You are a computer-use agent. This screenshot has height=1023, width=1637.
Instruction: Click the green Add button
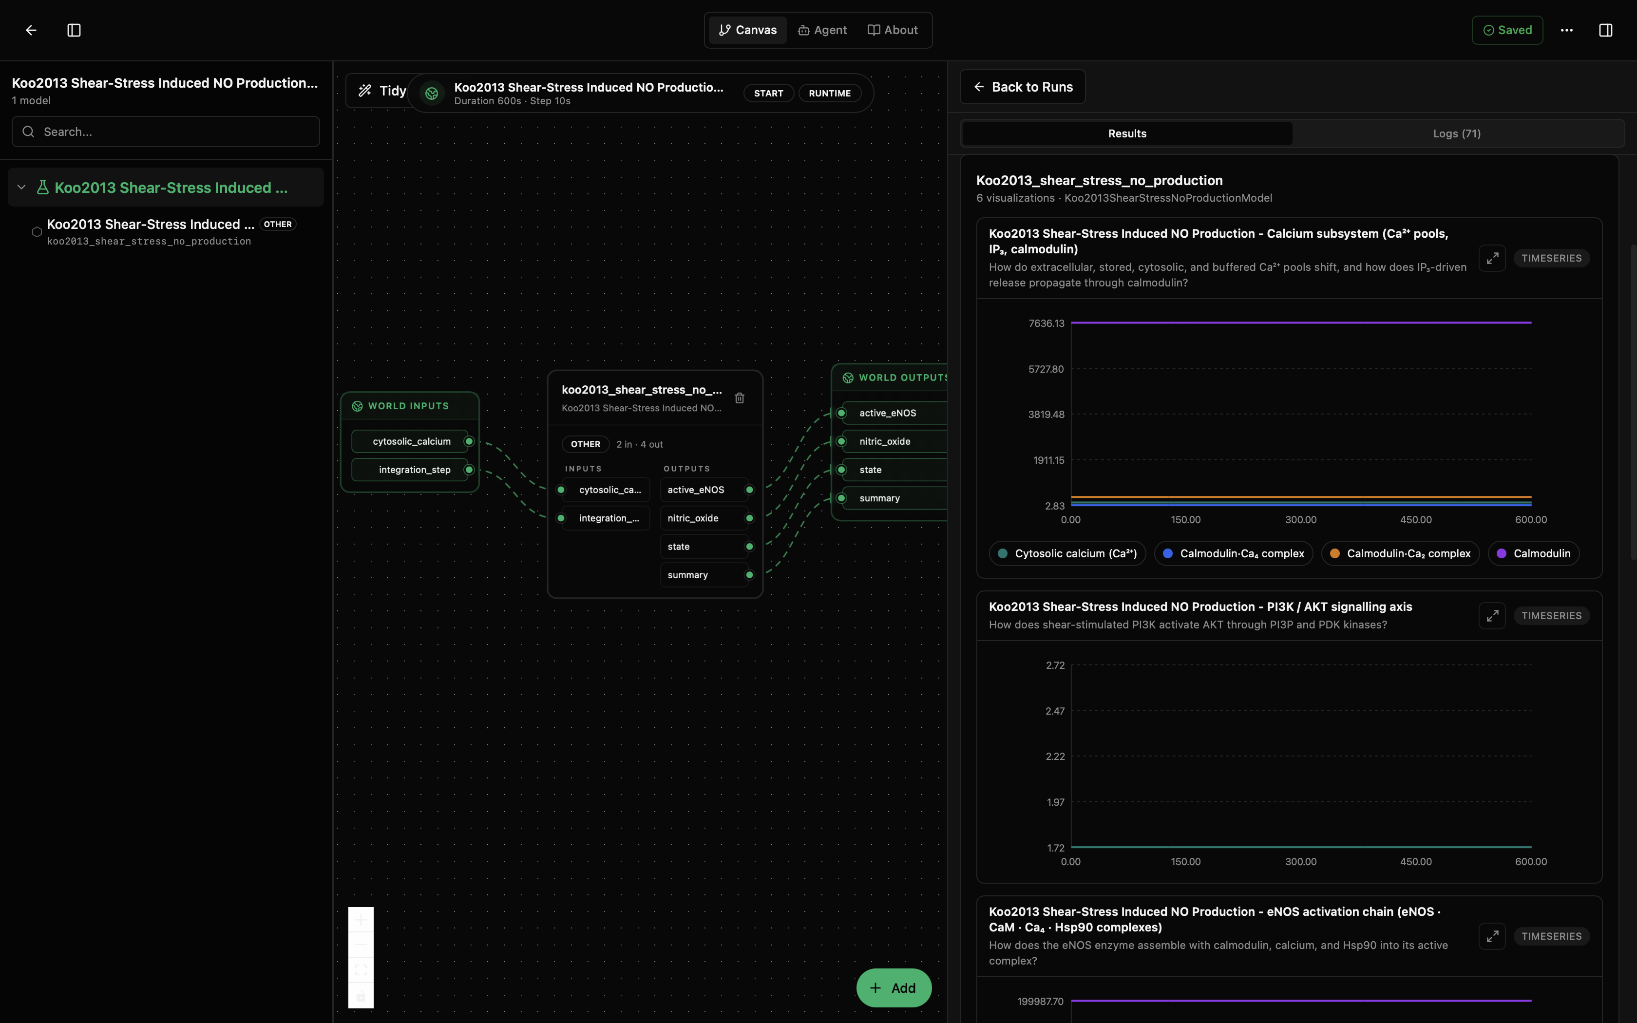tap(893, 988)
